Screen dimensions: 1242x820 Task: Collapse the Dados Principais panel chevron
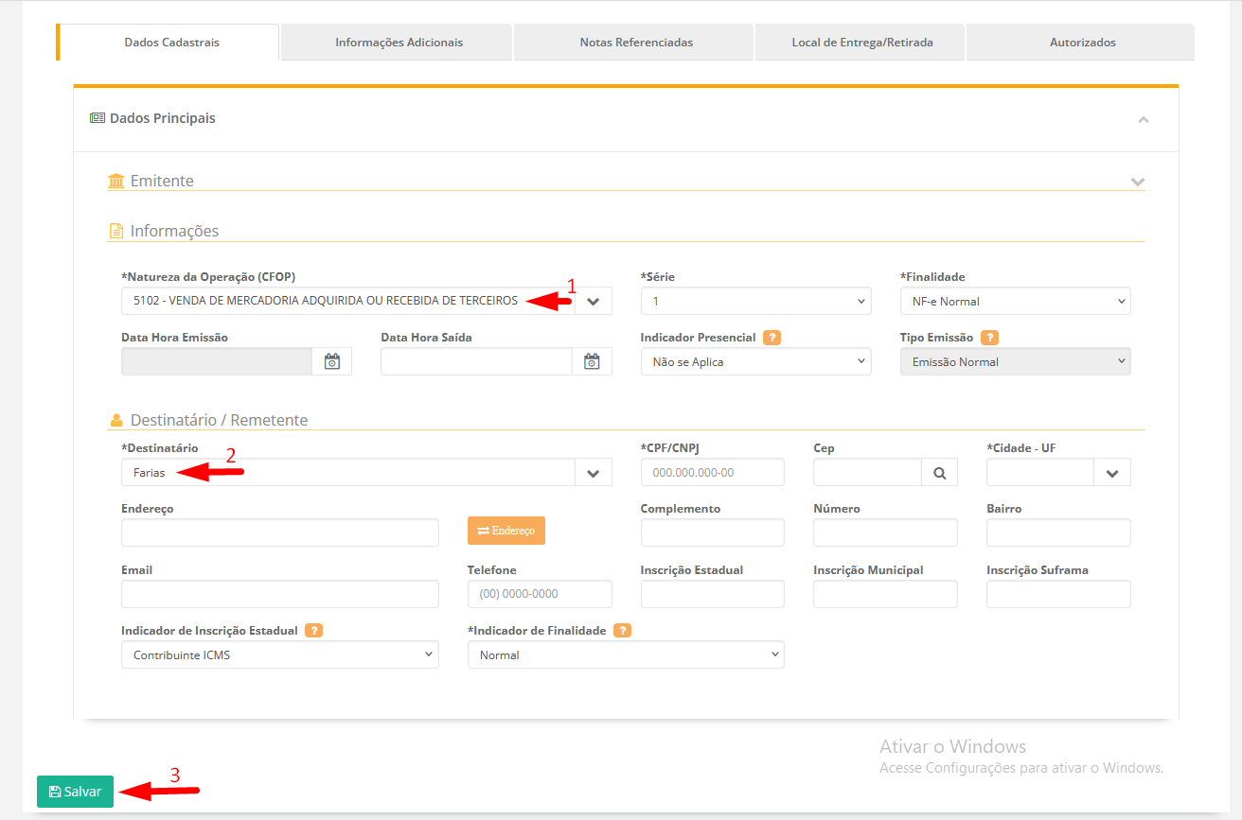coord(1144,120)
